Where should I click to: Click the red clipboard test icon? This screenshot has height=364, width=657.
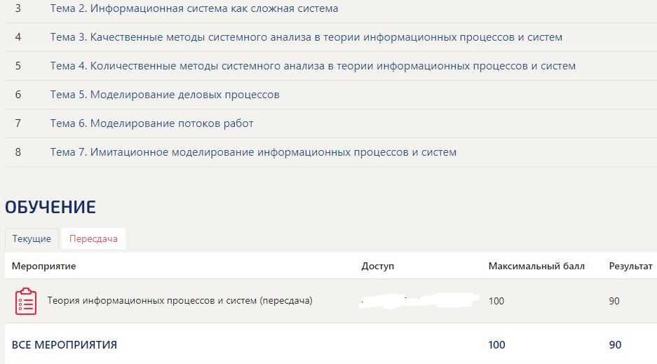(25, 301)
